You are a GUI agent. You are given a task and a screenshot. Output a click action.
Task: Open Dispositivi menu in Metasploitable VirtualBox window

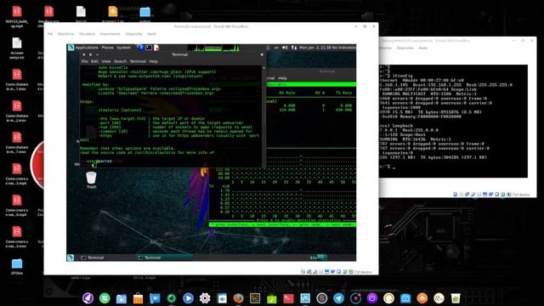pos(405,48)
